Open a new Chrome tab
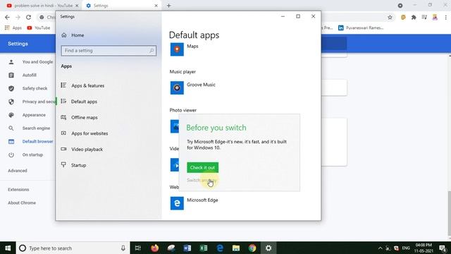This screenshot has height=254, width=451. (169, 6)
